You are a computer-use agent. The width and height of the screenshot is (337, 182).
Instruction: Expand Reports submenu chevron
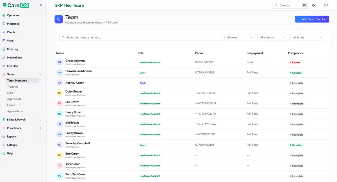[41, 136]
